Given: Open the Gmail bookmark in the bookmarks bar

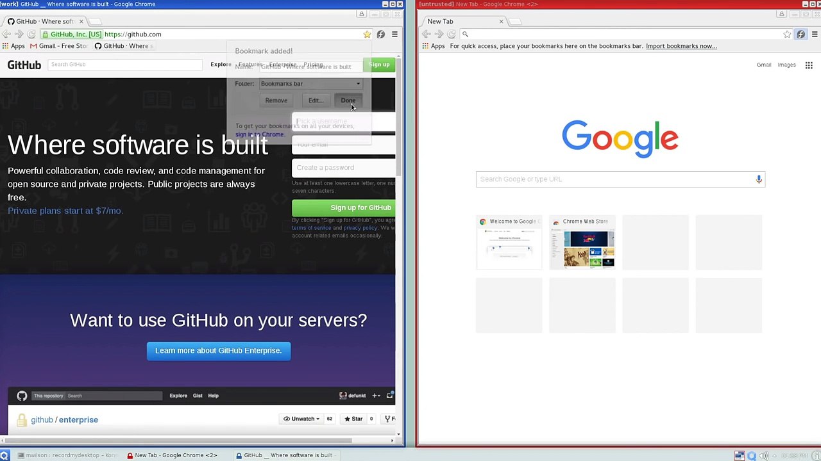Looking at the screenshot, I should point(58,46).
